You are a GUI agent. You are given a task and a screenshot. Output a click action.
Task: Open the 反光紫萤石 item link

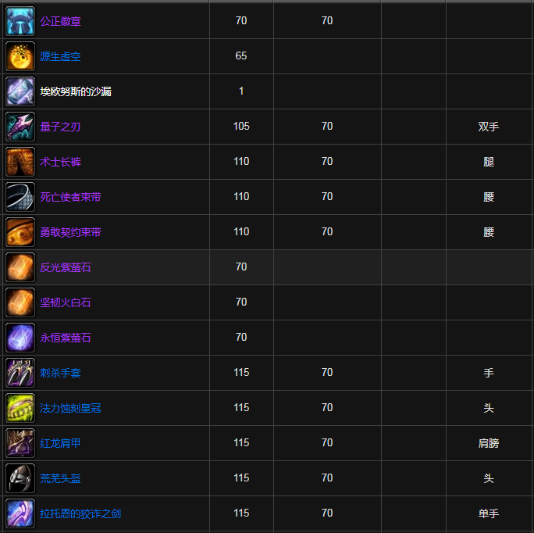pyautogui.click(x=66, y=267)
